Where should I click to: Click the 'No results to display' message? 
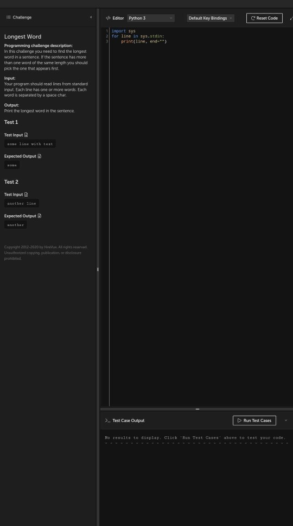195,437
